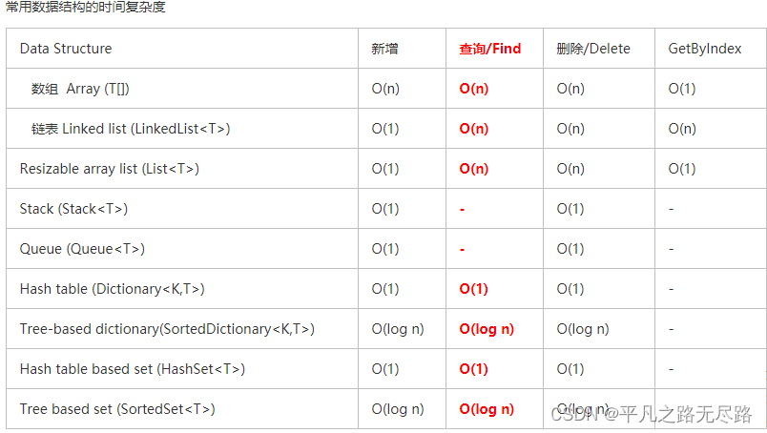Select the GetByIndex column header

[x=703, y=49]
